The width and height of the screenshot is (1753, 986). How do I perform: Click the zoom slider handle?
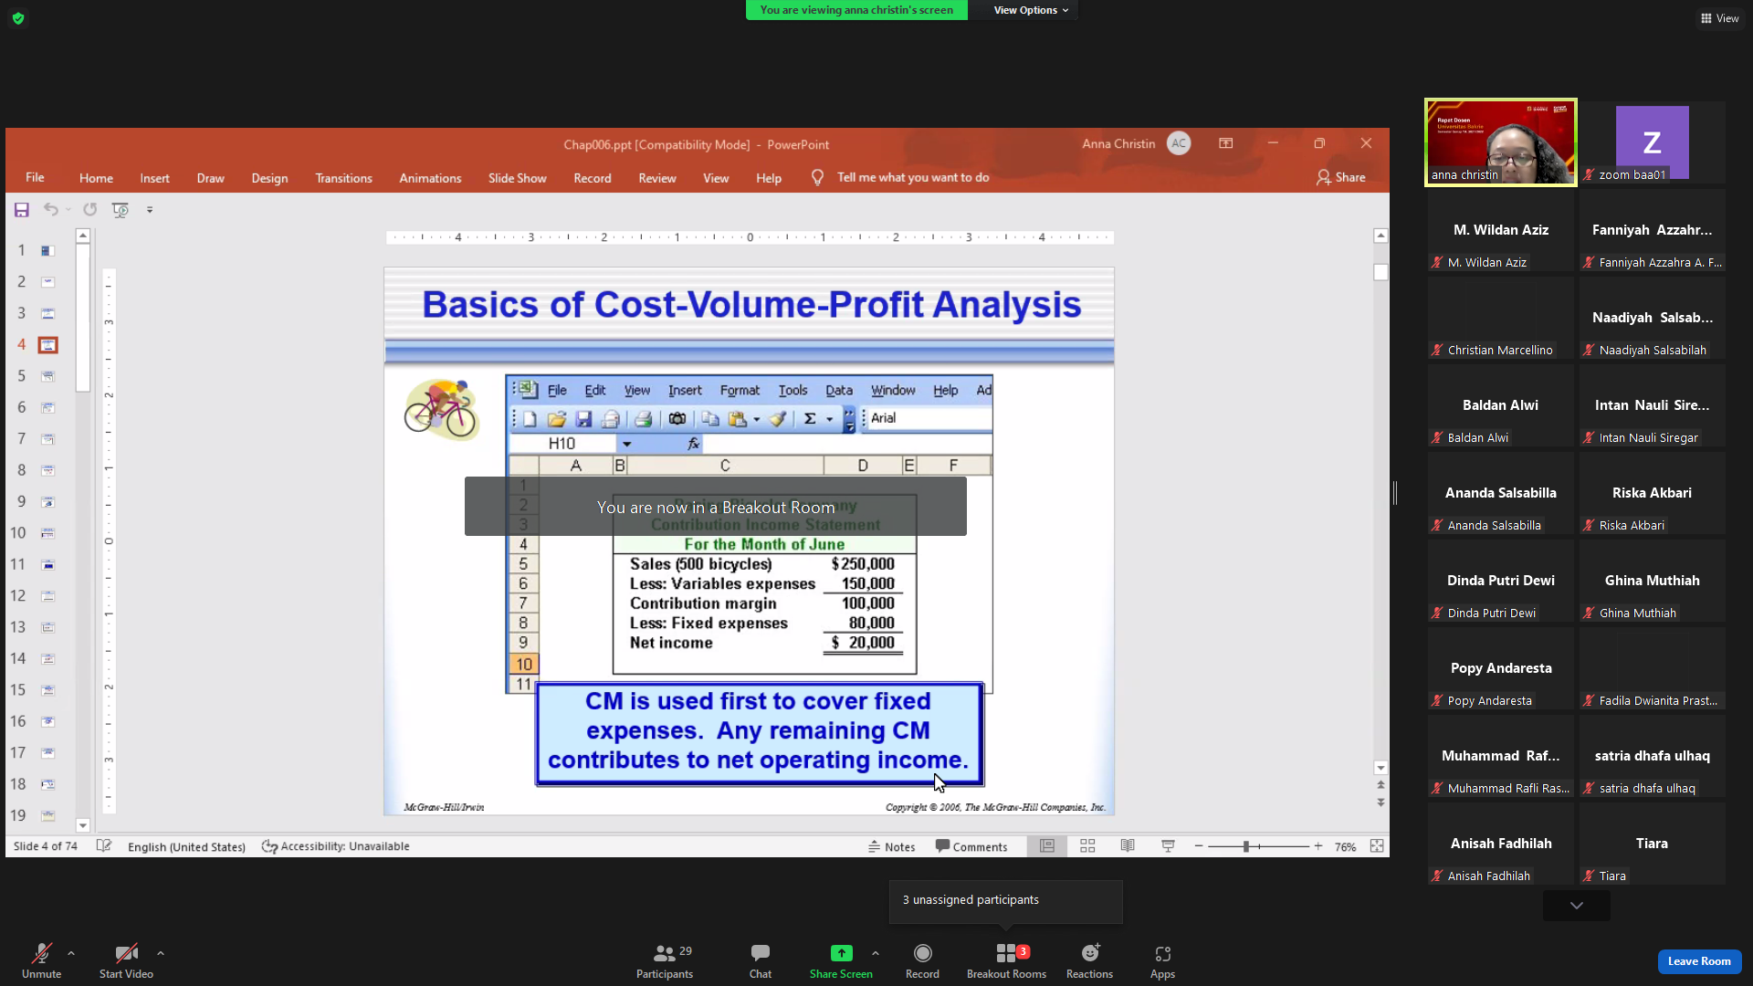tap(1245, 846)
